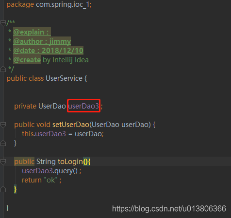Click the class name UserService
Screen dimensions: 231x218
tap(64, 78)
